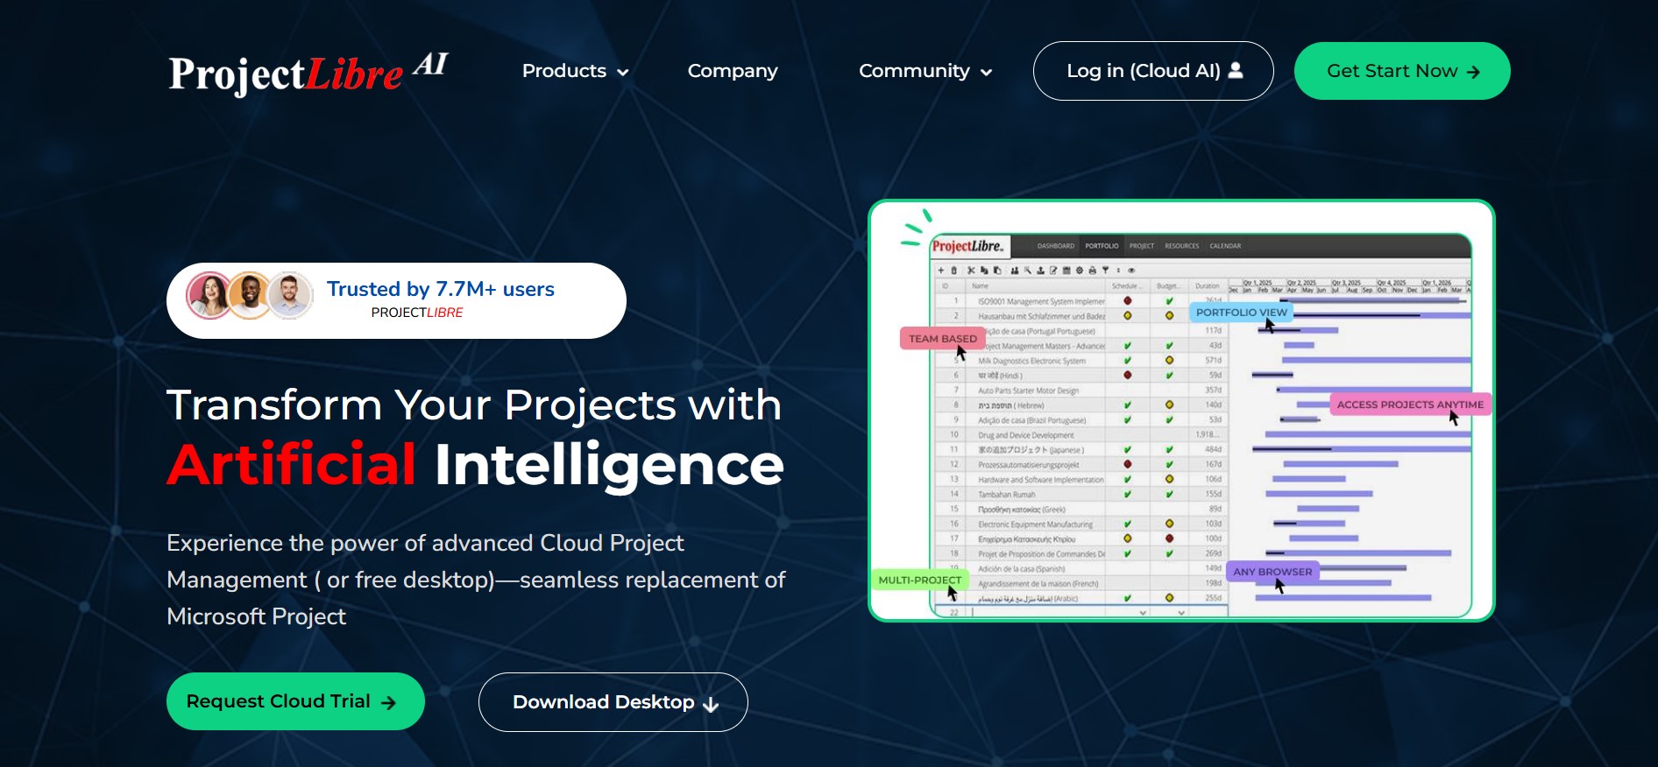Click the third avatar in white shirt

tap(290, 295)
